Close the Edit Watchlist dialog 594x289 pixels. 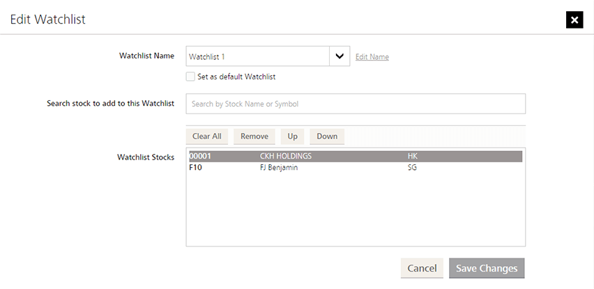(x=574, y=20)
